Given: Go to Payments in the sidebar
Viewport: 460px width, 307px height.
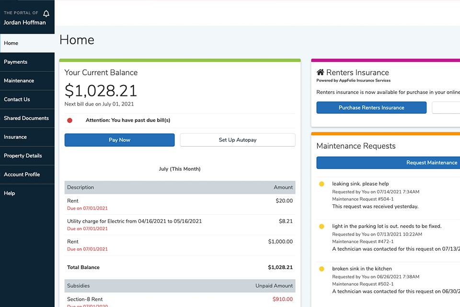Looking at the screenshot, I should [x=16, y=62].
